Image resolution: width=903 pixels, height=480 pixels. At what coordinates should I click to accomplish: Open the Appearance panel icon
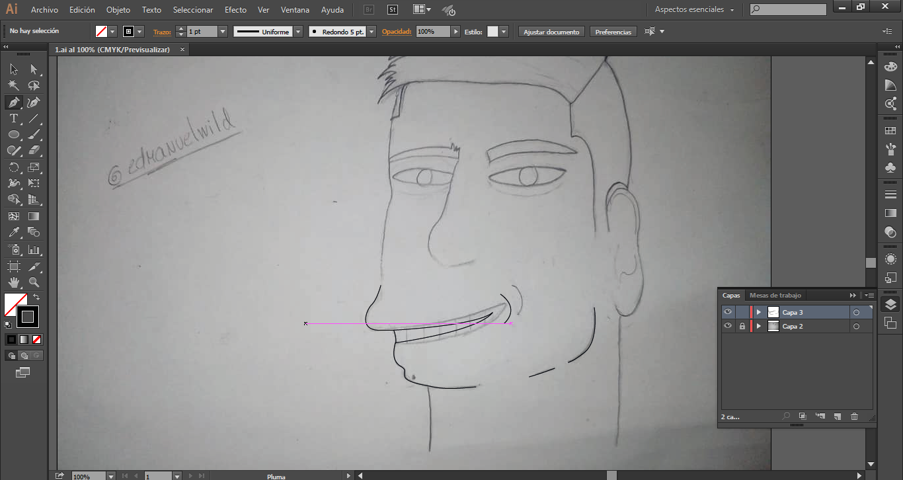tap(890, 259)
